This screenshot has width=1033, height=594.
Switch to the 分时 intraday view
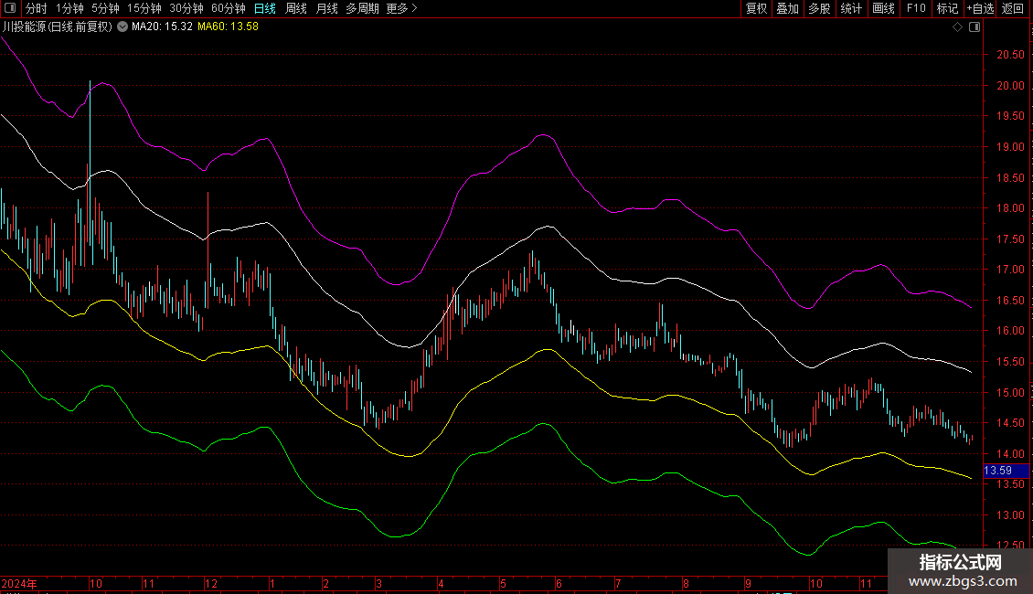(36, 8)
